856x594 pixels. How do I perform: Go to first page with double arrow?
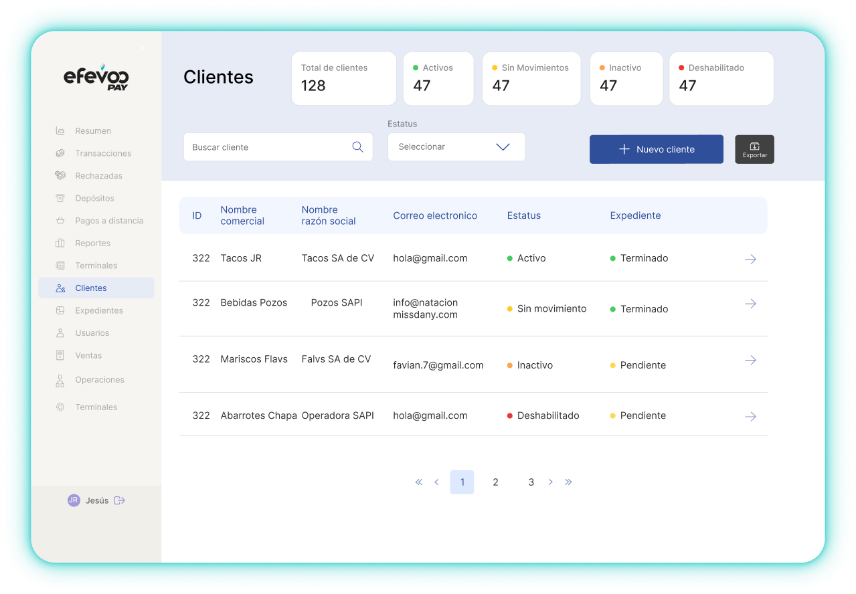[x=419, y=482]
